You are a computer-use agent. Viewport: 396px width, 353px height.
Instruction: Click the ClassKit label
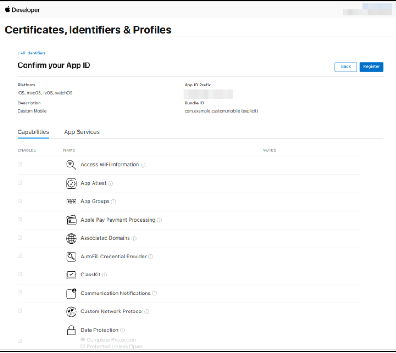coord(90,275)
